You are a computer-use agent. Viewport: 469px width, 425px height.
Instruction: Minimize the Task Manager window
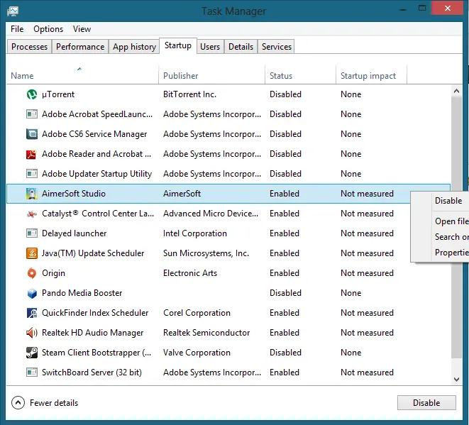[x=403, y=9]
